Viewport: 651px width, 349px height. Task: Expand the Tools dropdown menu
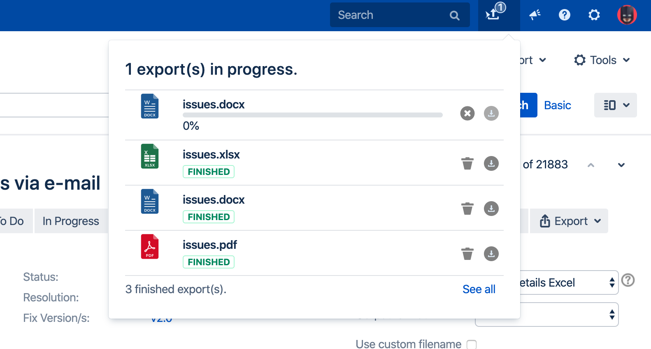coord(602,60)
